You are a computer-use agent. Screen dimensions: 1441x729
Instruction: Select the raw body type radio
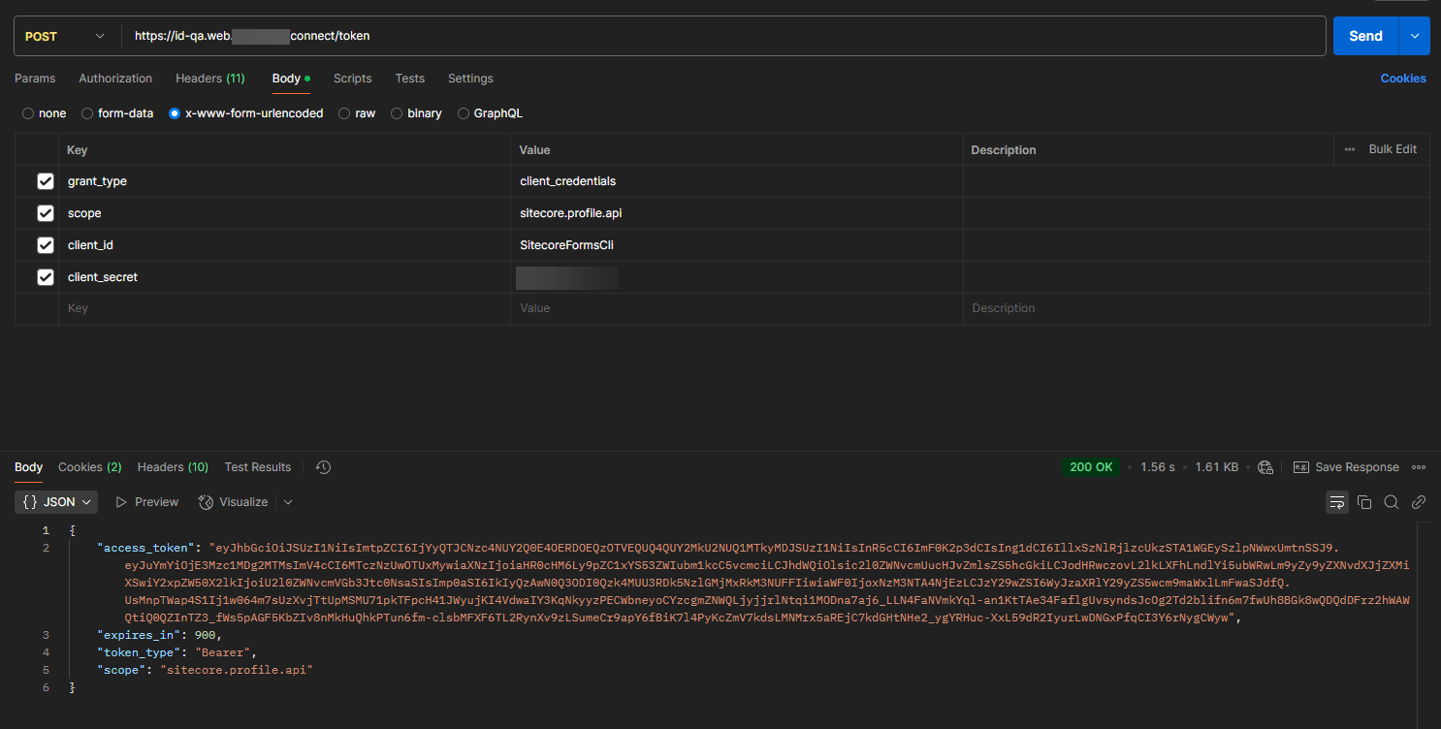[x=345, y=113]
